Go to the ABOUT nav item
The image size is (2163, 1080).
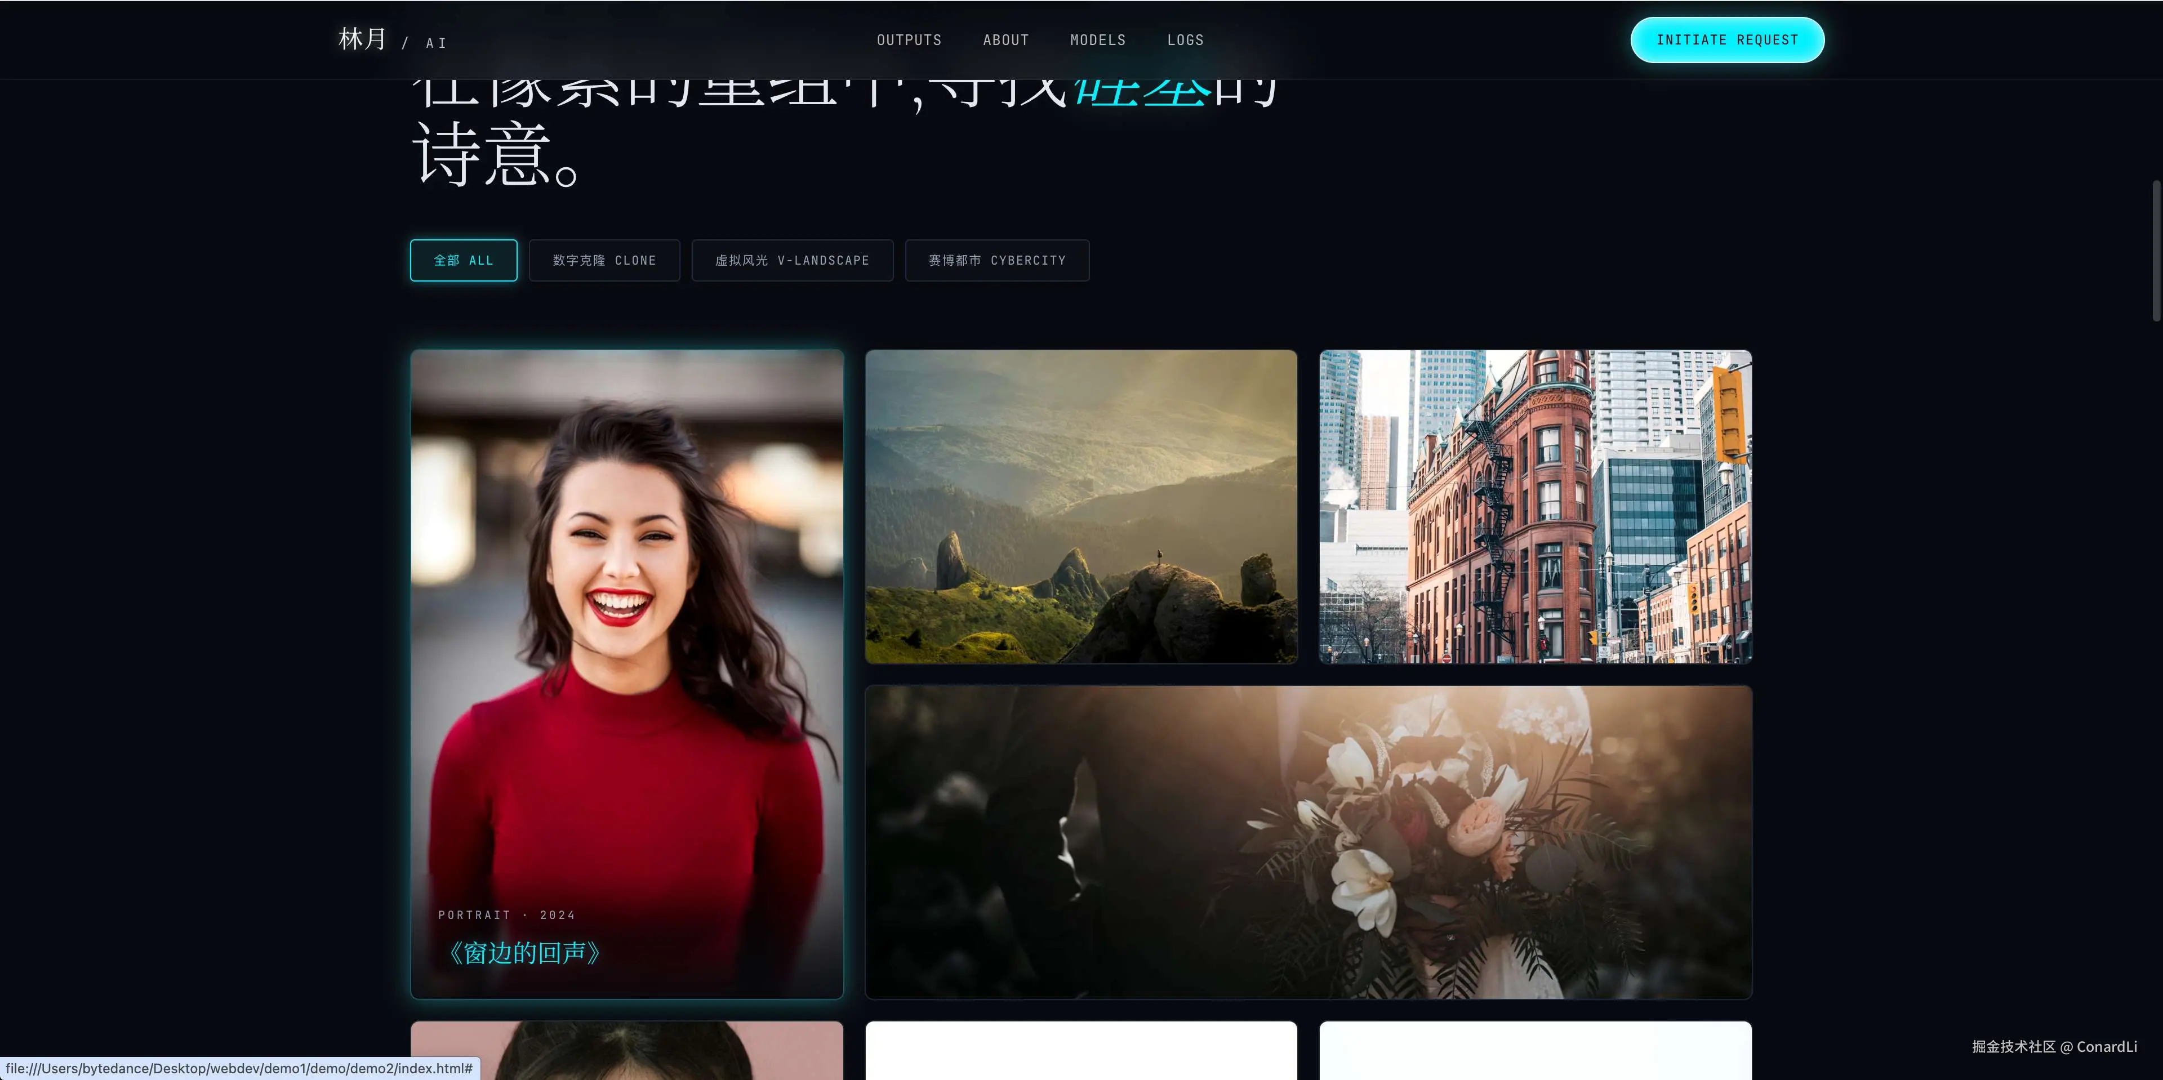tap(1005, 41)
